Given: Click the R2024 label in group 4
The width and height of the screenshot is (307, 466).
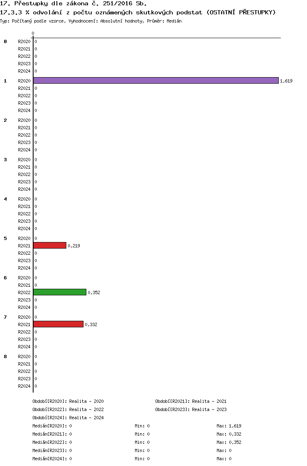Looking at the screenshot, I should coord(24,228).
